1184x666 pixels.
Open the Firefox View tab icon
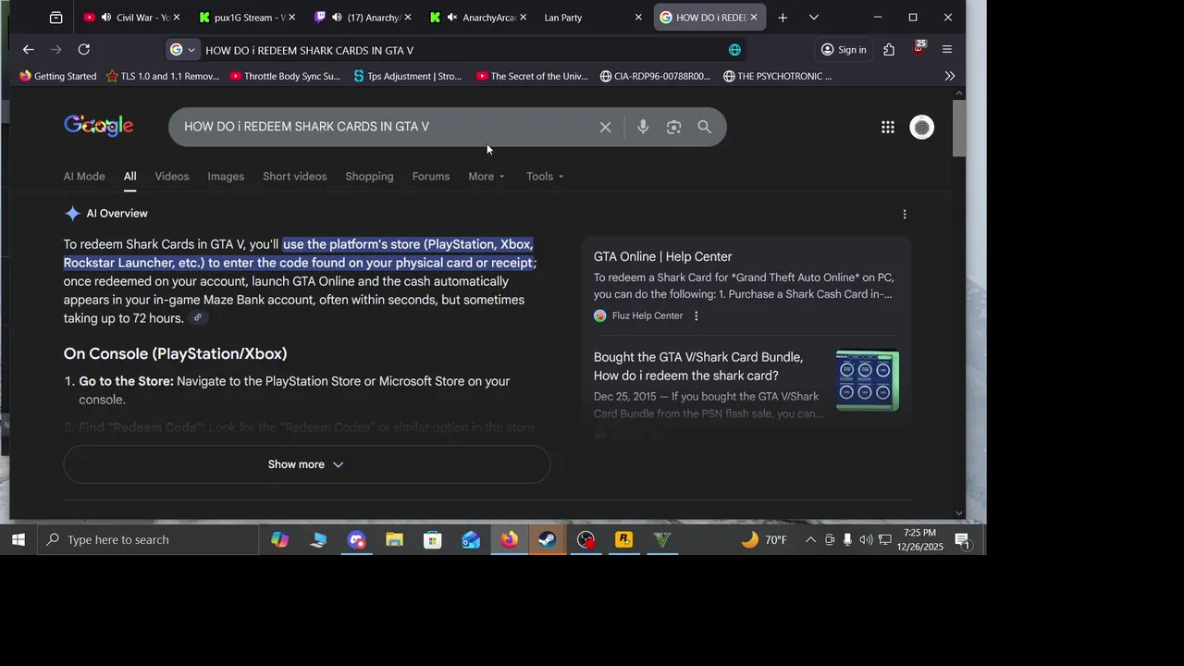click(56, 18)
